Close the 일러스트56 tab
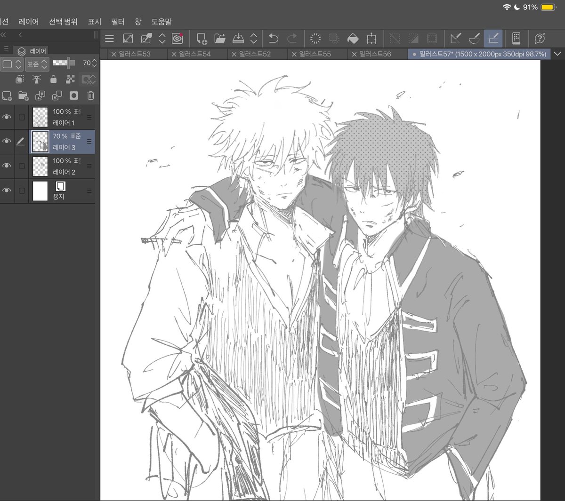 [355, 54]
